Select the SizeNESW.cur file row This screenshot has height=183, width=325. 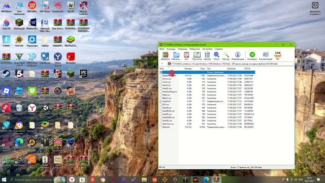(207, 111)
